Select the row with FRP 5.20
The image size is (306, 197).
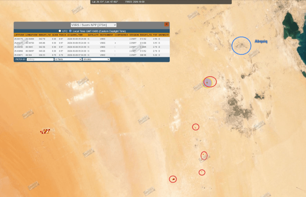tap(92, 55)
